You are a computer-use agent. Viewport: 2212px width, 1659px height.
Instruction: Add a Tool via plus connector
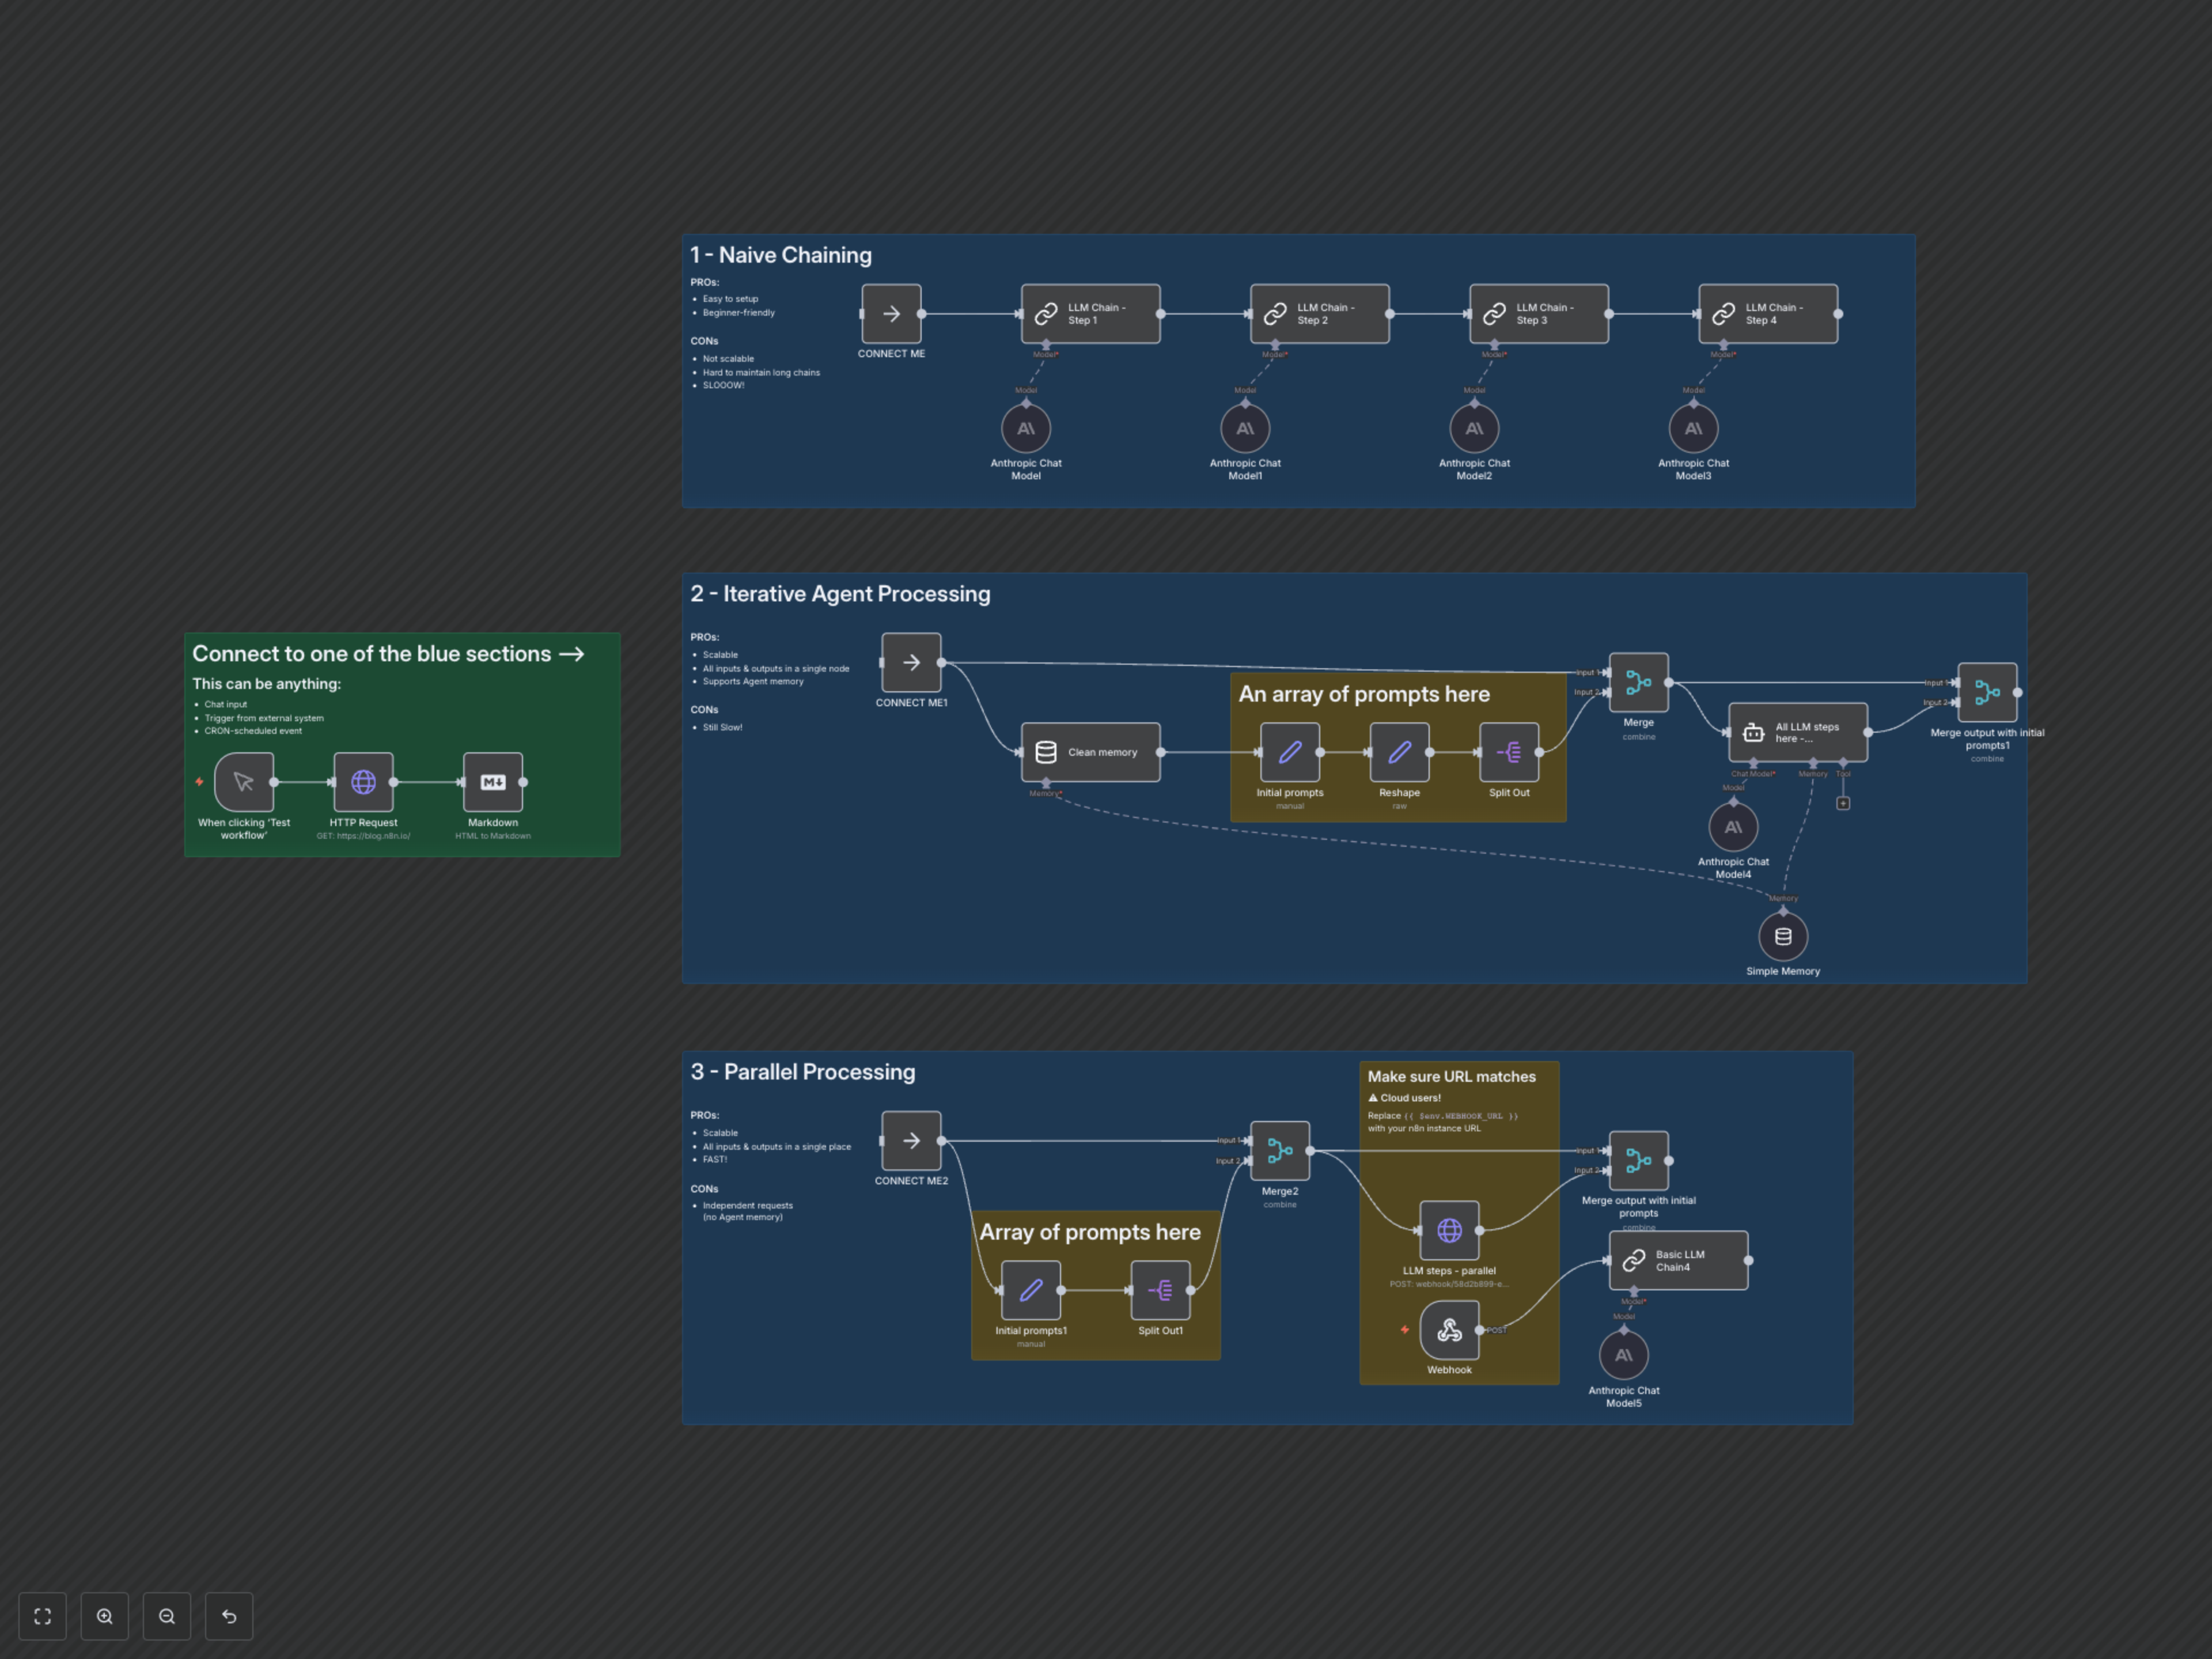[1843, 803]
